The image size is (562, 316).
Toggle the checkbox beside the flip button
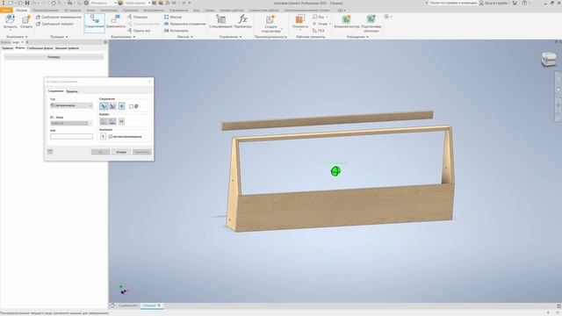131,106
